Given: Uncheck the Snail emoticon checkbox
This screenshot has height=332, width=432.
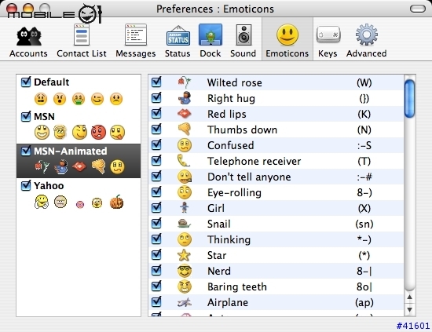Looking at the screenshot, I should pyautogui.click(x=156, y=223).
